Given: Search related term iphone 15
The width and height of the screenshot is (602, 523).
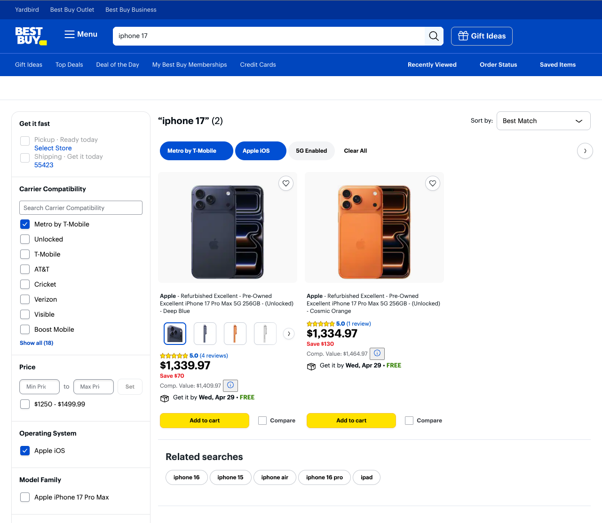Looking at the screenshot, I should pos(230,477).
